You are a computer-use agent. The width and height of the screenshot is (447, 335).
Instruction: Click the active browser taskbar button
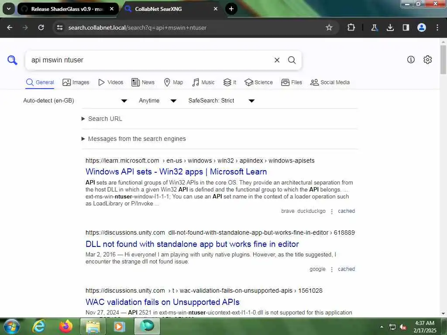147,326
